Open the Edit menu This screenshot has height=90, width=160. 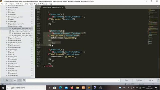(x=6, y=4)
